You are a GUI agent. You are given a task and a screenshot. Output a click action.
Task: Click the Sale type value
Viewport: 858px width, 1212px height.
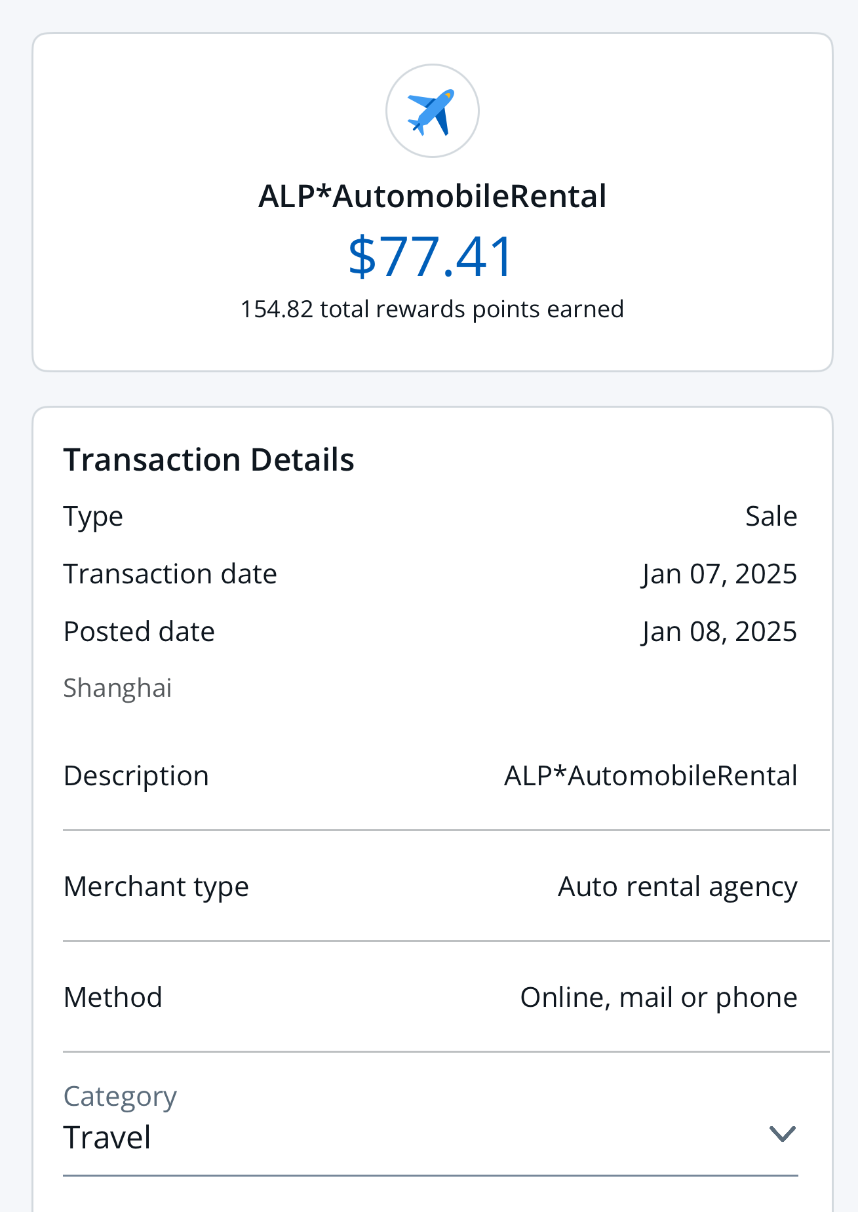(771, 517)
